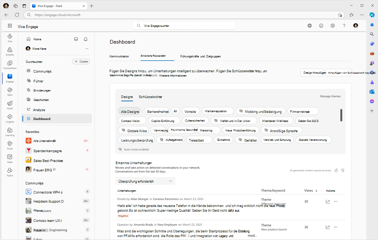The image size is (378, 240).
Task: Open Glint in the left rail
Action: tap(10, 91)
